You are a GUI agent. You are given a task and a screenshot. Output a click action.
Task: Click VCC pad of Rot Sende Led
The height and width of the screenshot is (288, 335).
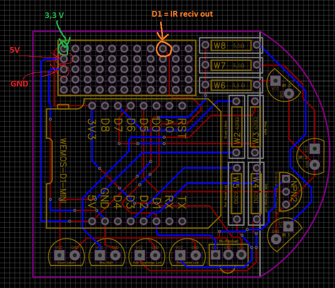pyautogui.click(x=180, y=255)
